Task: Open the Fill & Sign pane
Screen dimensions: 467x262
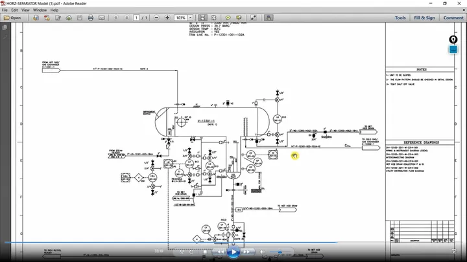Action: (x=424, y=18)
